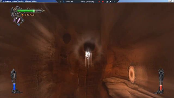The height and width of the screenshot is (98, 174).
Task: Click the green health bar
Action: pos(26,11)
